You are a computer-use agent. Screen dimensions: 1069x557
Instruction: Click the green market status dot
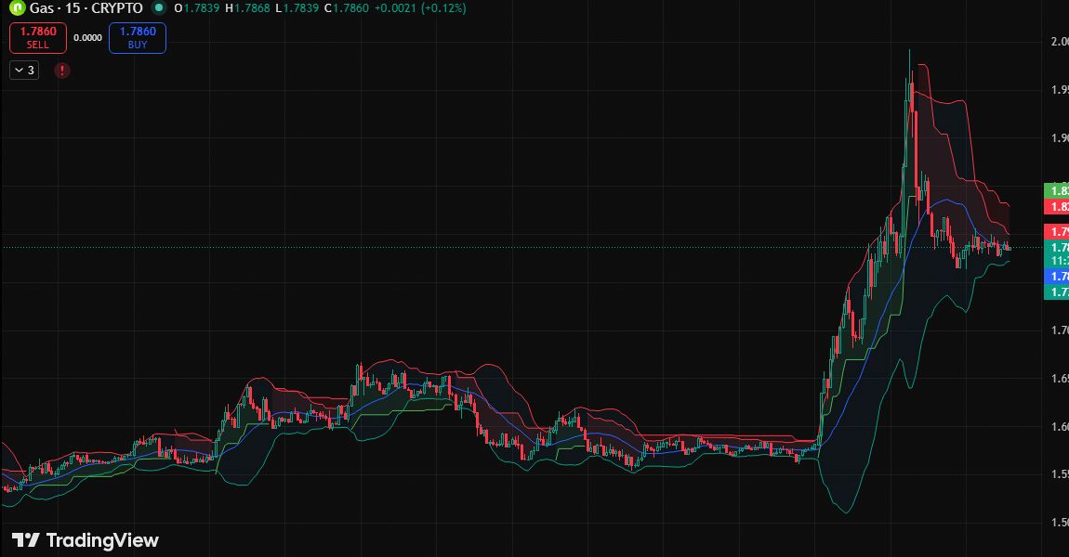click(x=159, y=7)
